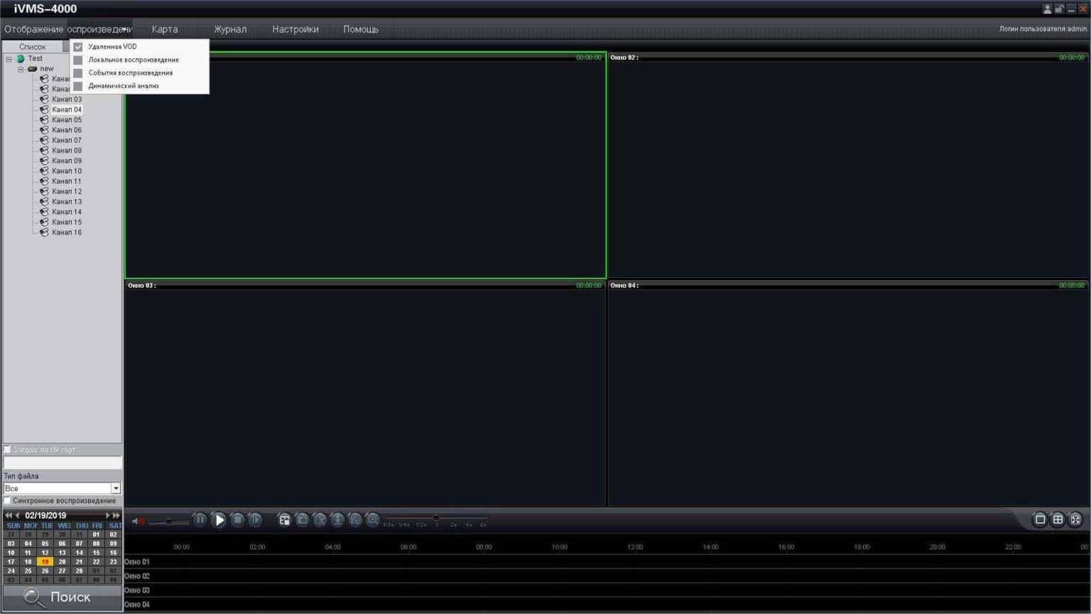Switch to single-window layout

tap(1040, 519)
